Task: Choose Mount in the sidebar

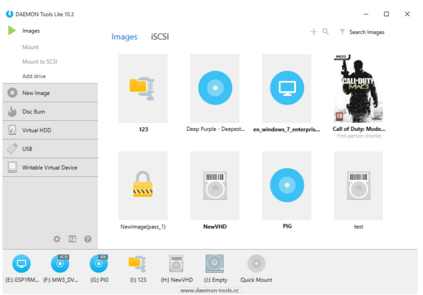Action: 30,47
